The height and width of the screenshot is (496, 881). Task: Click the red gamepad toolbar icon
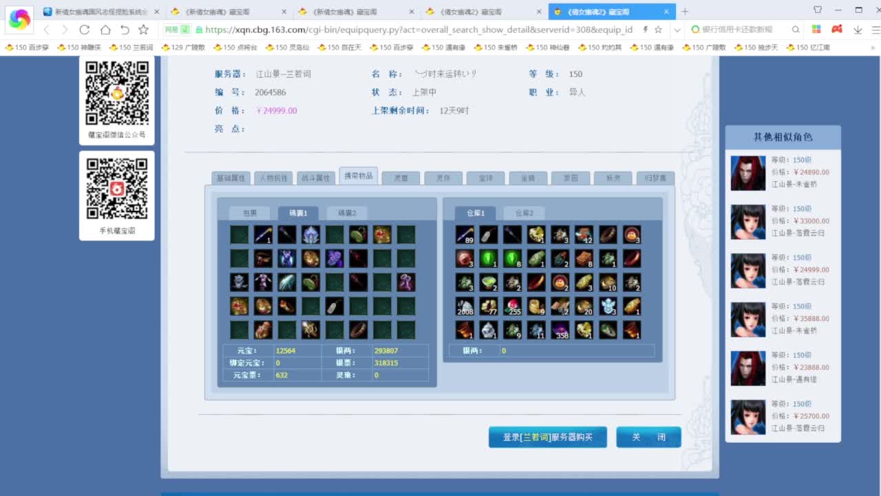[x=837, y=30]
